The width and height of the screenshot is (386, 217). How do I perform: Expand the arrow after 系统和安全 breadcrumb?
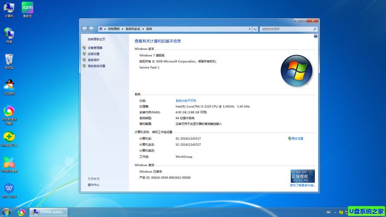[143, 29]
